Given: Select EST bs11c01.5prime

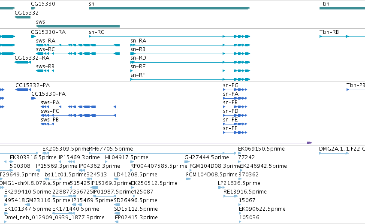Looking at the screenshot, I should (x=53, y=179).
